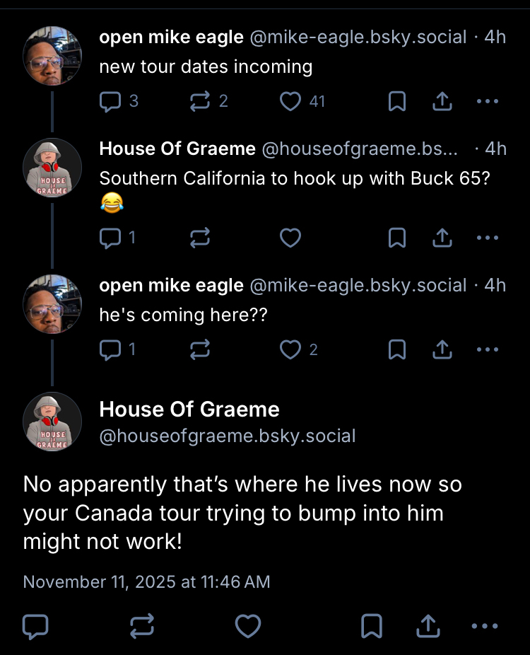Click the November 11, 2025 timestamp
Screen dimensions: 530x655
[x=146, y=581]
